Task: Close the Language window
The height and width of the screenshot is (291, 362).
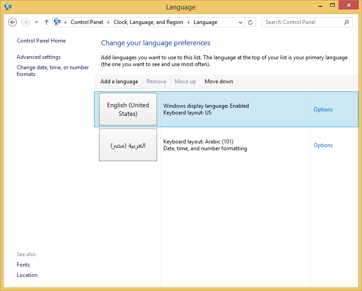Action: pos(348,5)
